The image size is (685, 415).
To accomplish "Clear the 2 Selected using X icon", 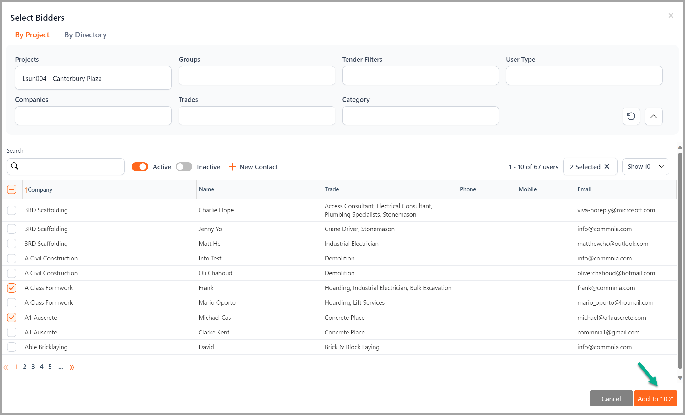I will (x=607, y=166).
